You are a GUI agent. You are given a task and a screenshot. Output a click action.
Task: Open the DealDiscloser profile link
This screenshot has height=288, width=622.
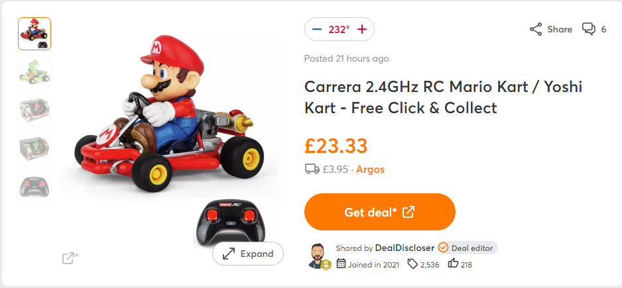coord(404,248)
